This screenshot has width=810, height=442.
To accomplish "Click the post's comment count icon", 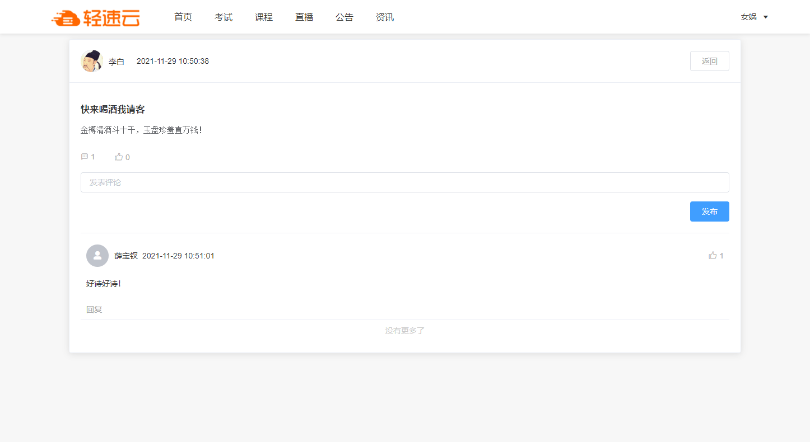I will pos(85,157).
